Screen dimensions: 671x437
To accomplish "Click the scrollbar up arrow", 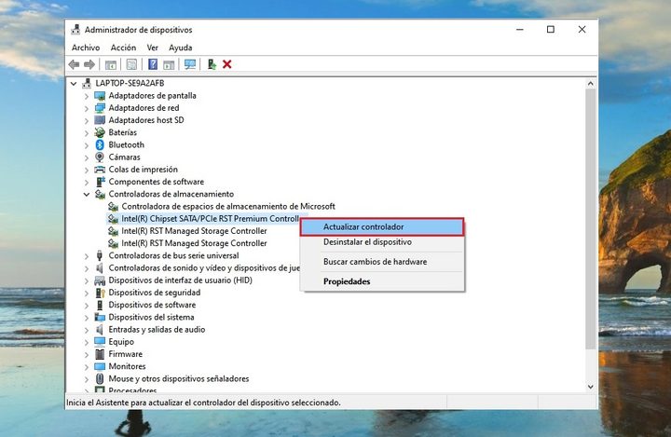I will pyautogui.click(x=591, y=84).
